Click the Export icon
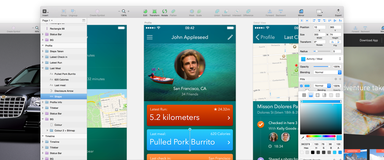Image resolution: width=384 pixels, height=160 pixels. [x=338, y=12]
